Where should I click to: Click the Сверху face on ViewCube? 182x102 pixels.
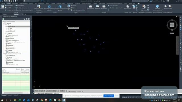[172, 25]
